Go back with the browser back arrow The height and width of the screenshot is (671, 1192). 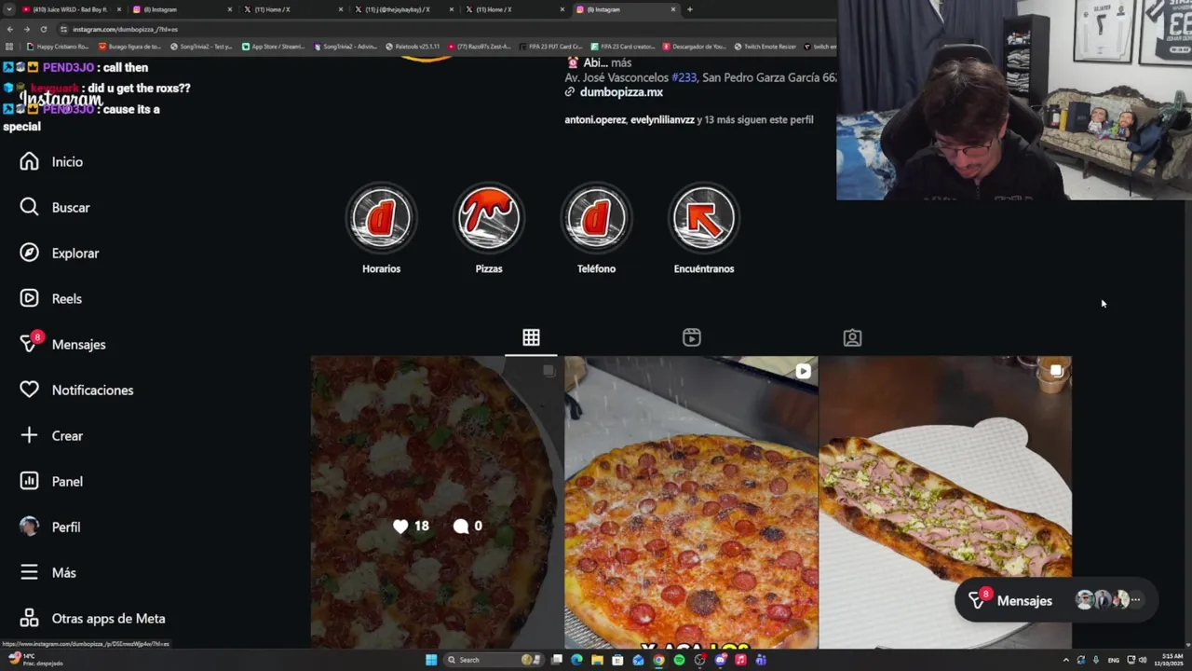pos(10,29)
